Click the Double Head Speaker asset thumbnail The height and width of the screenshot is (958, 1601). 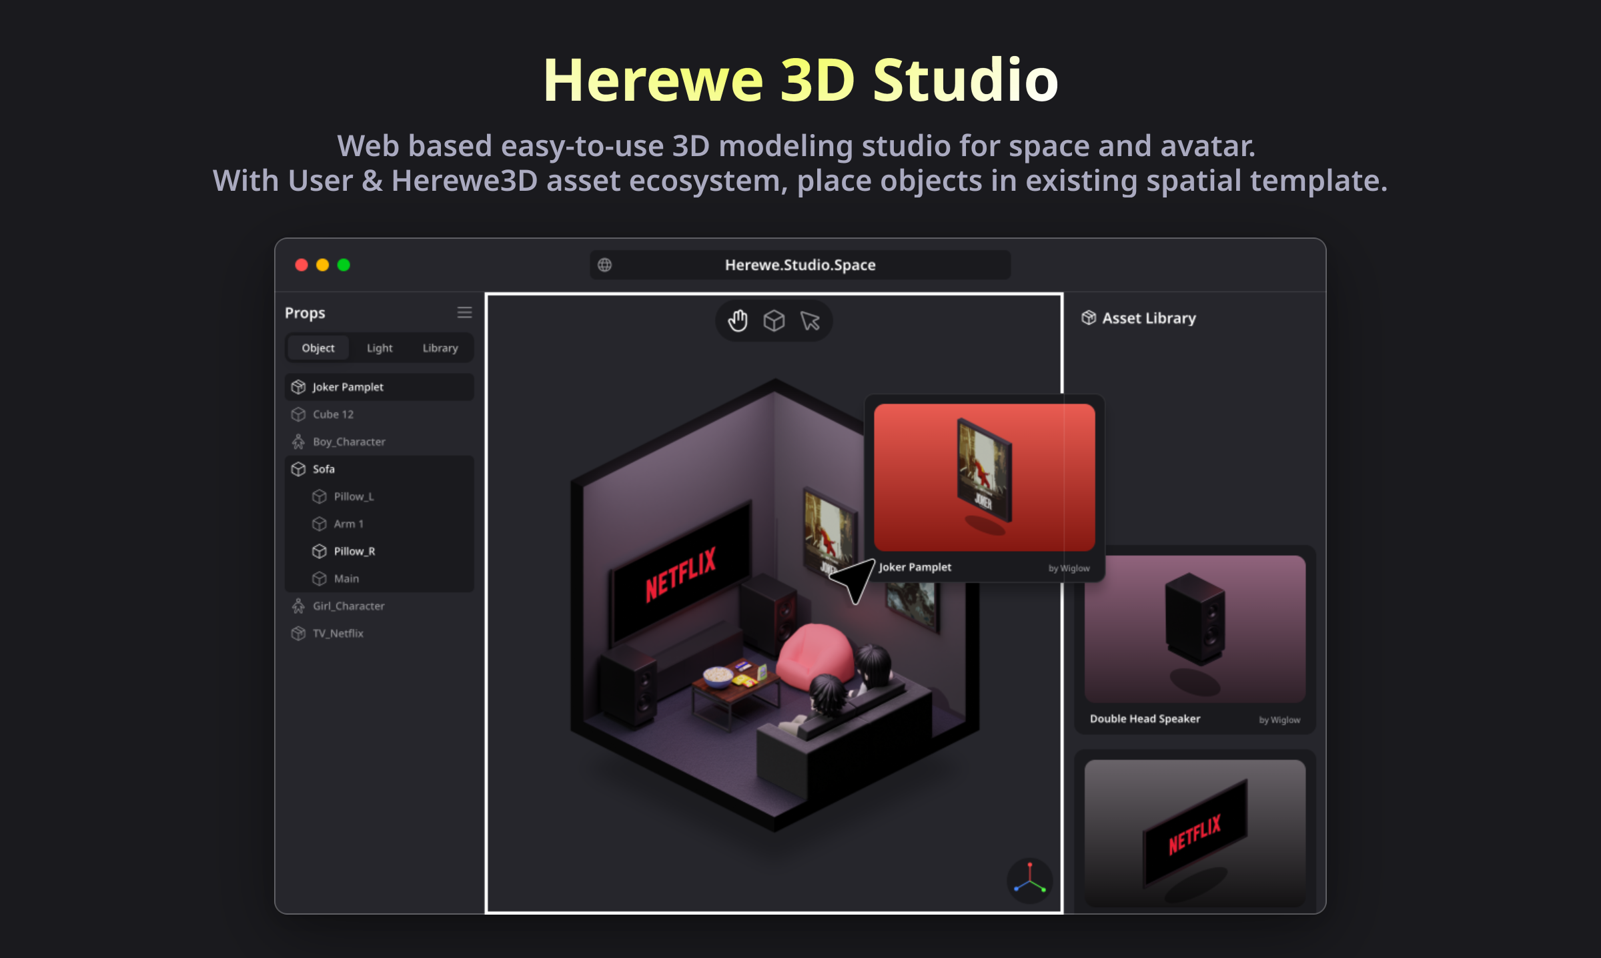(x=1194, y=629)
